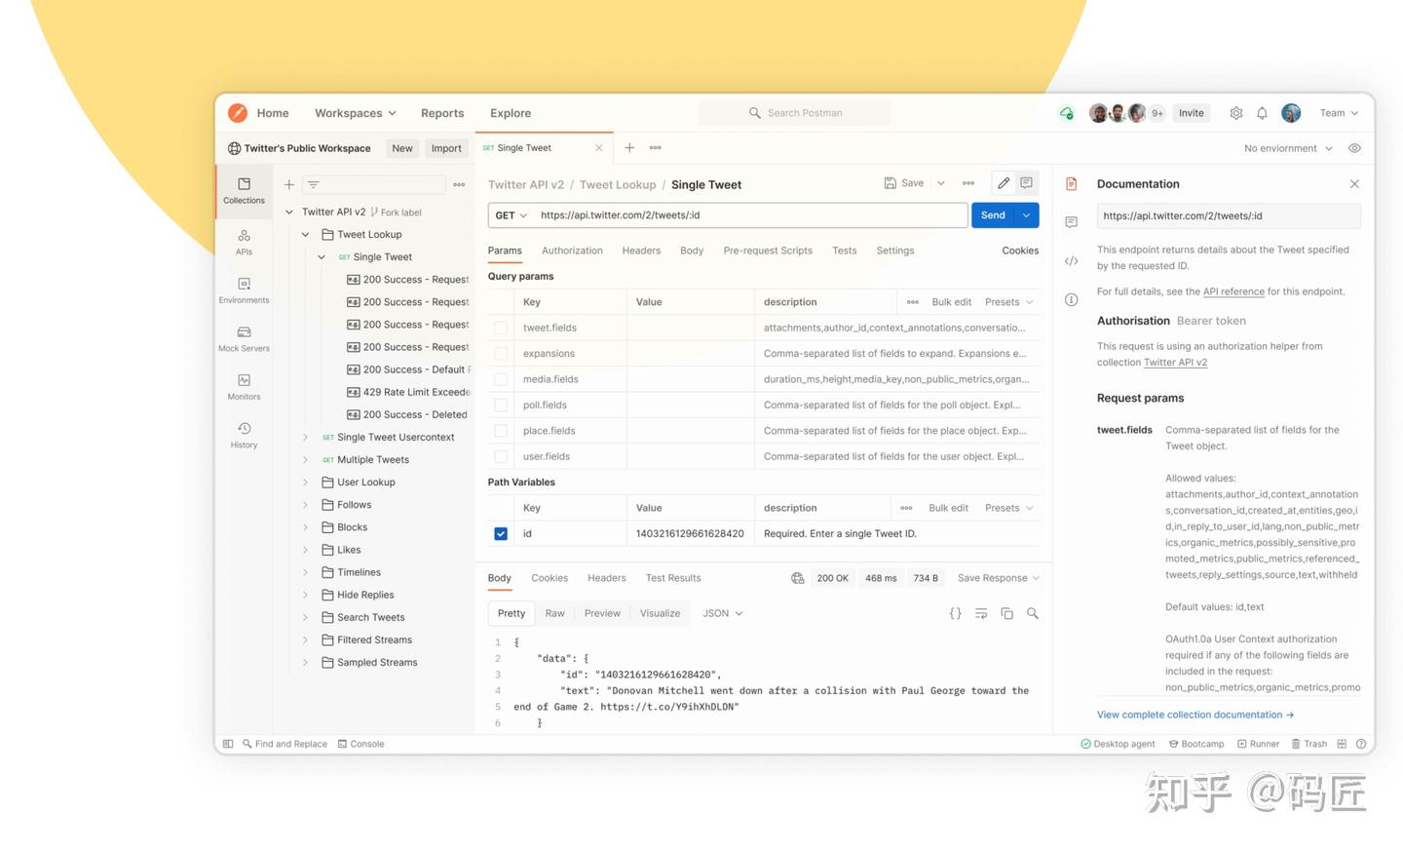This screenshot has width=1403, height=851.
Task: Open a new request tab with plus
Action: 629,148
